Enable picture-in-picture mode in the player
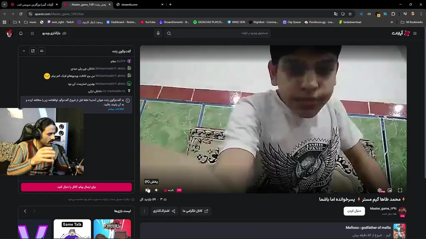This screenshot has height=239, width=426. [x=390, y=190]
